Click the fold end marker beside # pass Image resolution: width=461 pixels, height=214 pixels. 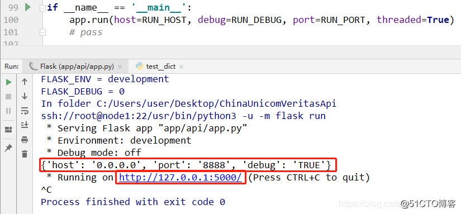[x=42, y=32]
